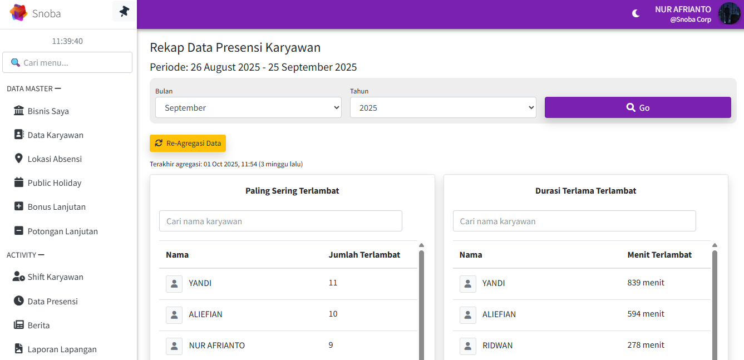Screen dimensions: 744x360
Task: Click the Snoba logo
Action: pyautogui.click(x=18, y=12)
